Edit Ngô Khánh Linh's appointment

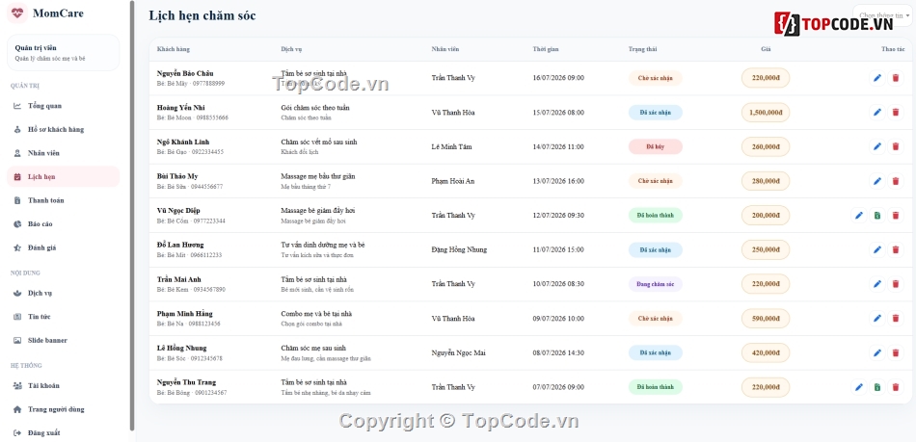(x=876, y=147)
